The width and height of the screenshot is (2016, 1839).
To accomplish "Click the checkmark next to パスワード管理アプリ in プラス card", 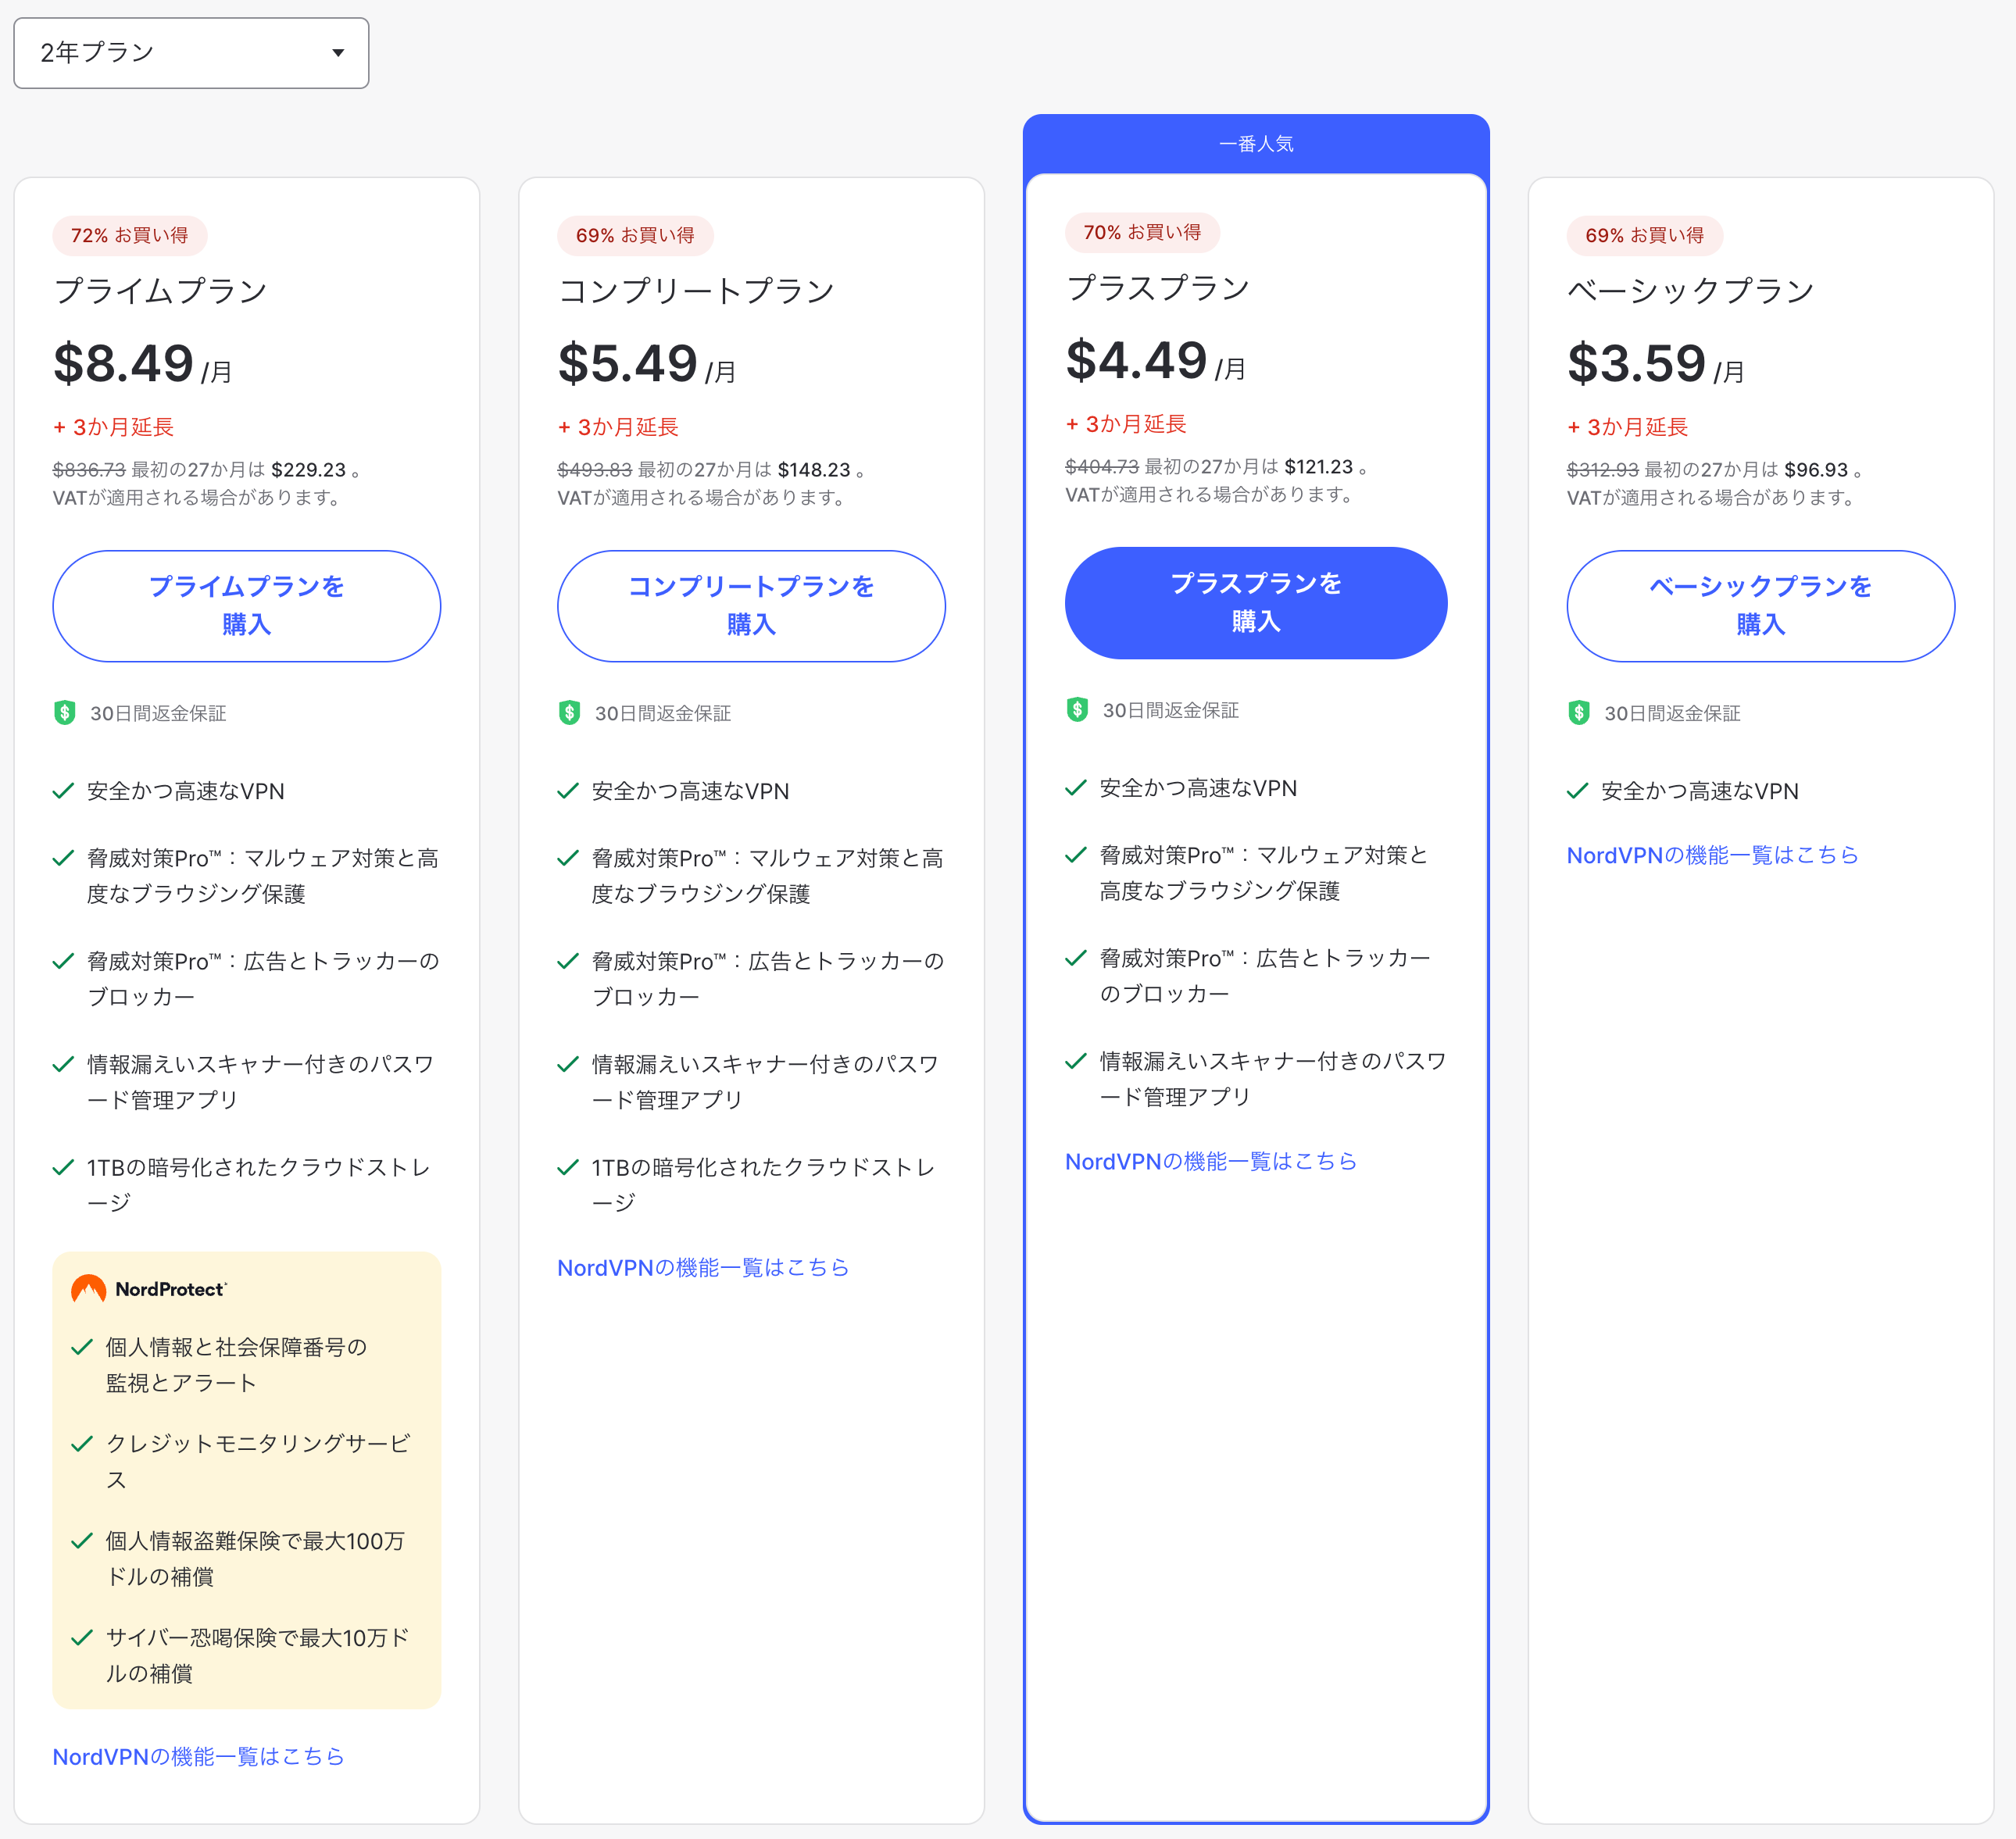I will click(1076, 1061).
